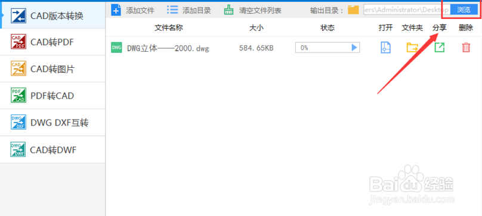Click the 输出目录 label

click(327, 11)
